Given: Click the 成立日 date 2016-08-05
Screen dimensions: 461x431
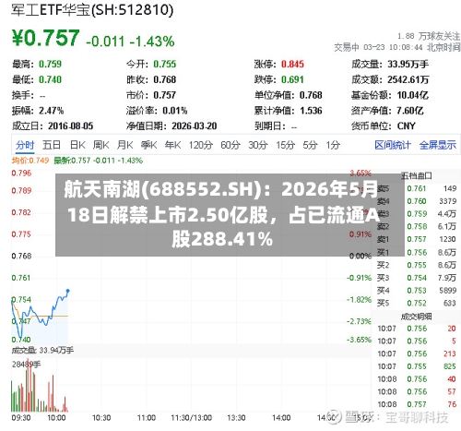Looking at the screenshot, I should (70, 126).
